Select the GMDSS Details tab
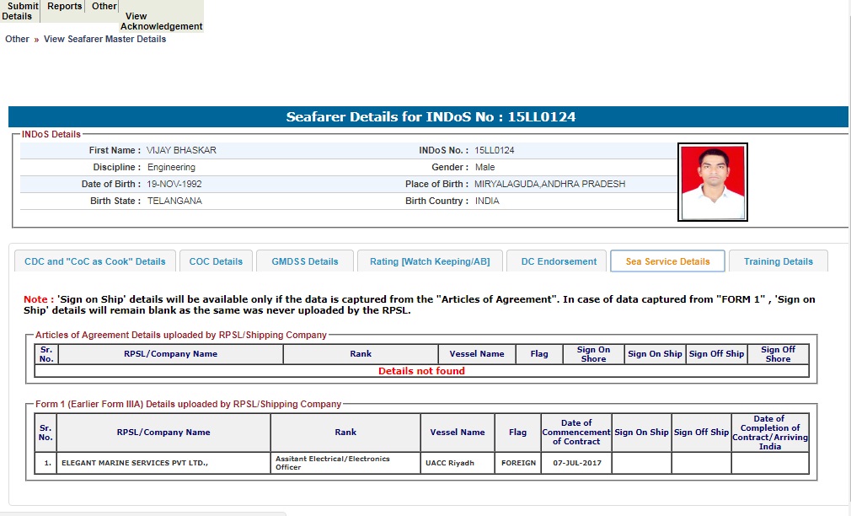The width and height of the screenshot is (851, 516). coord(305,261)
